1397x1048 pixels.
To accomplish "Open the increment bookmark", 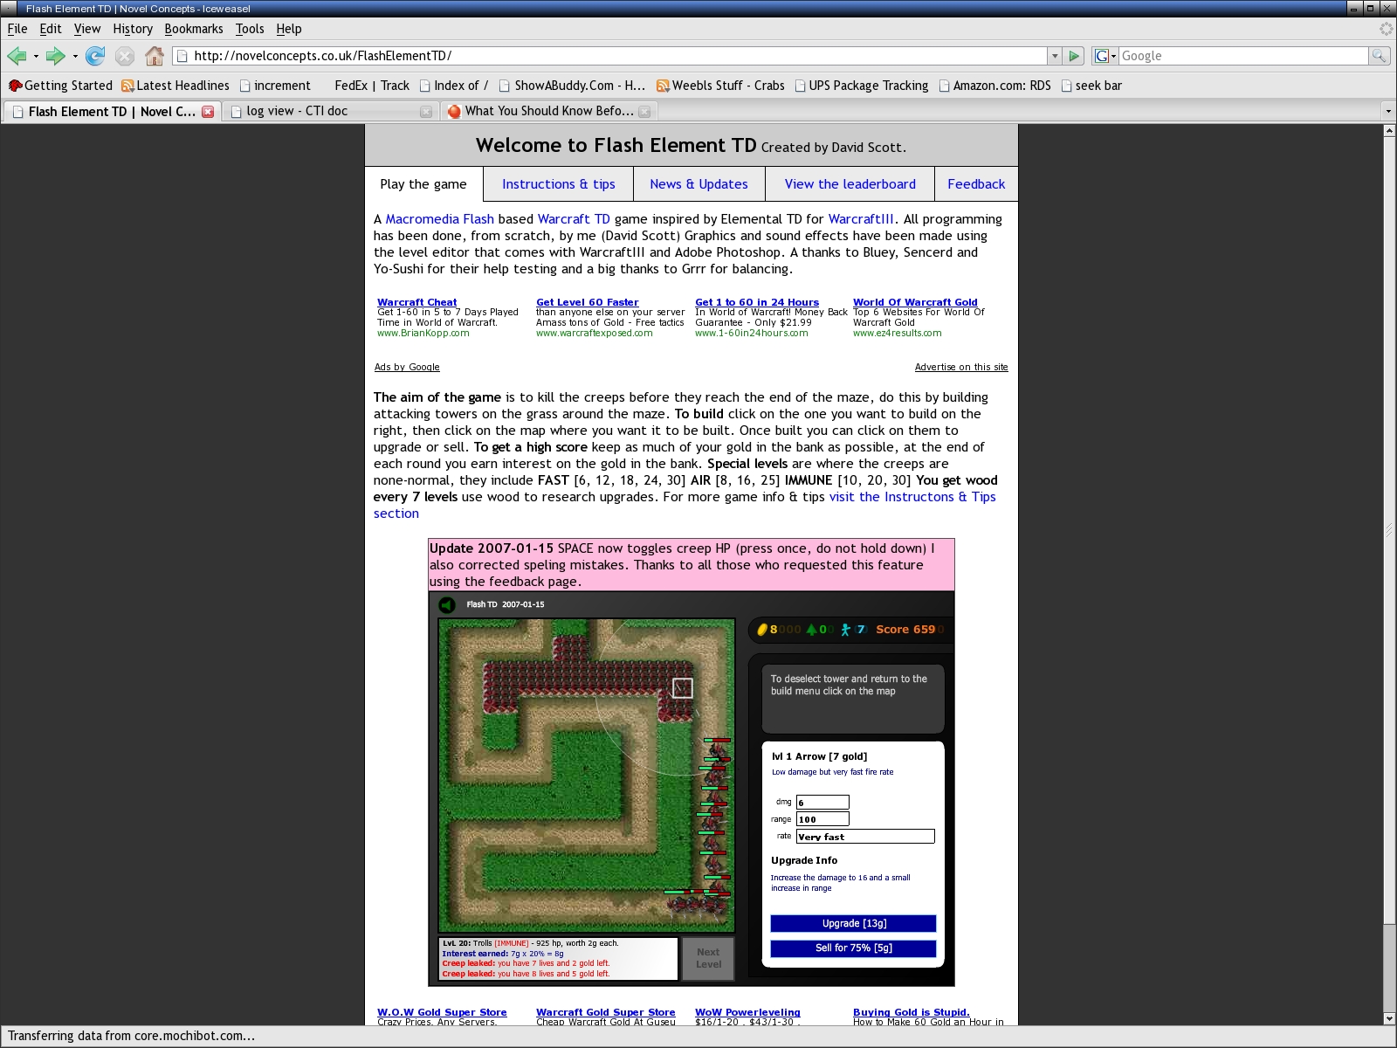I will click(275, 86).
